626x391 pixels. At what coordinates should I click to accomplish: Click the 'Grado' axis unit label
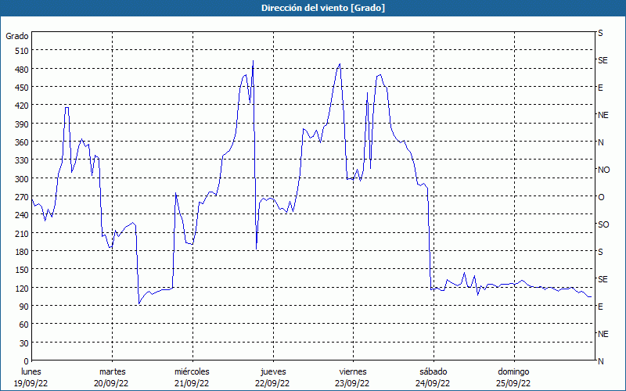point(17,36)
